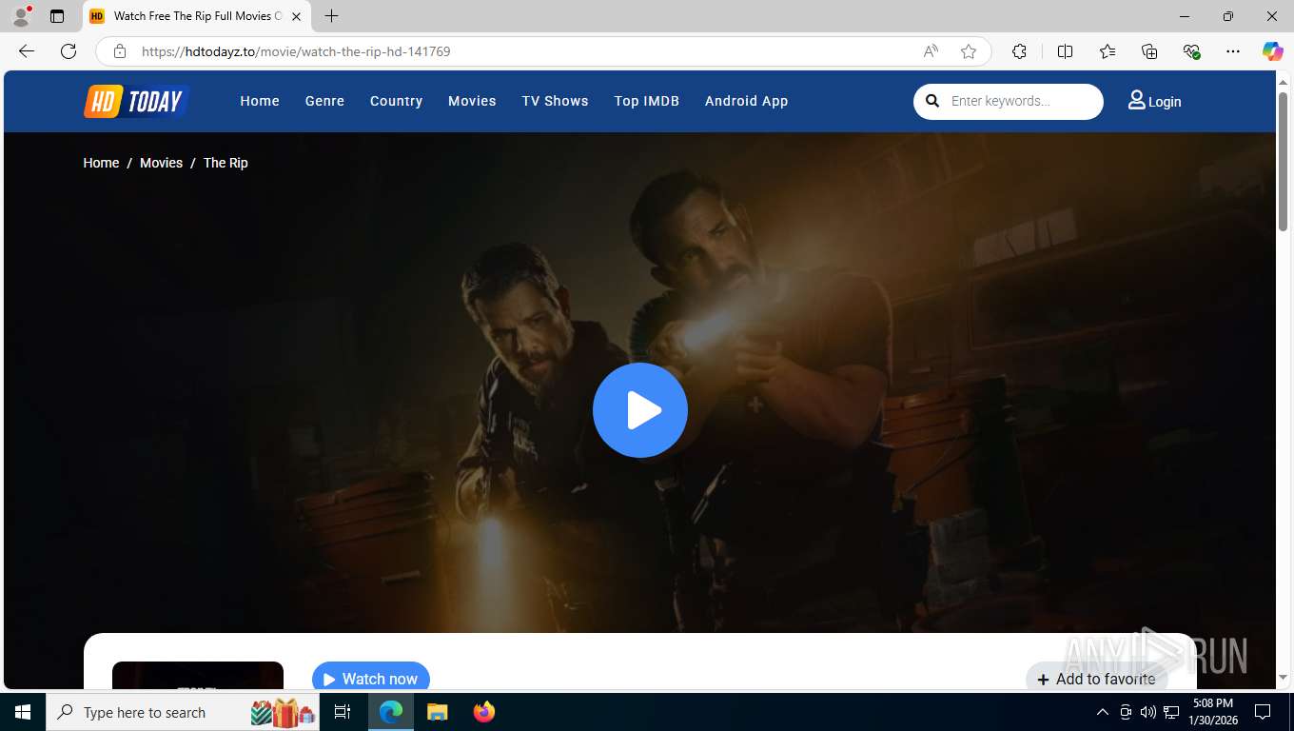Image resolution: width=1294 pixels, height=731 pixels.
Task: Close The Rip browser tab
Action: click(296, 16)
